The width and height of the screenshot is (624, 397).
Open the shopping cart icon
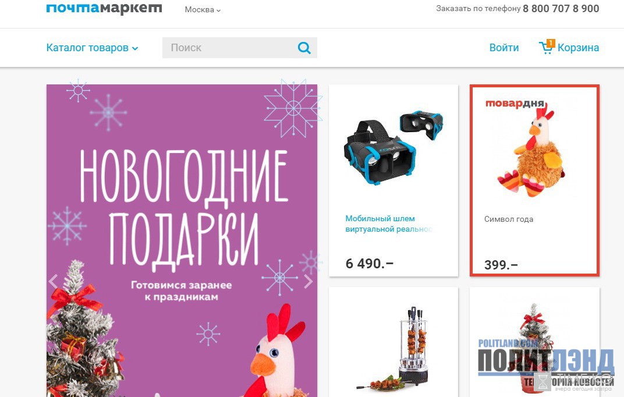tap(547, 47)
